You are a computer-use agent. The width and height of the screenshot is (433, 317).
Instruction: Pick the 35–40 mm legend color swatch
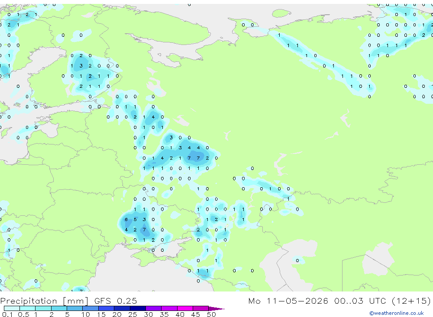(169, 308)
